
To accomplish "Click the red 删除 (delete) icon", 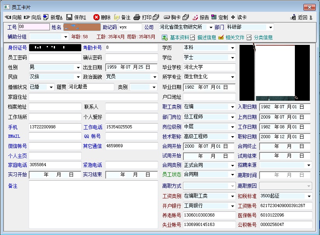I will (x=96, y=17).
